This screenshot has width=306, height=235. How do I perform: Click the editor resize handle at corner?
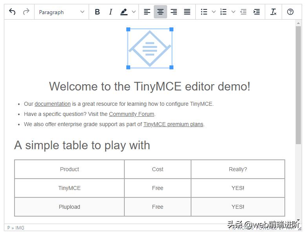[x=300, y=229]
